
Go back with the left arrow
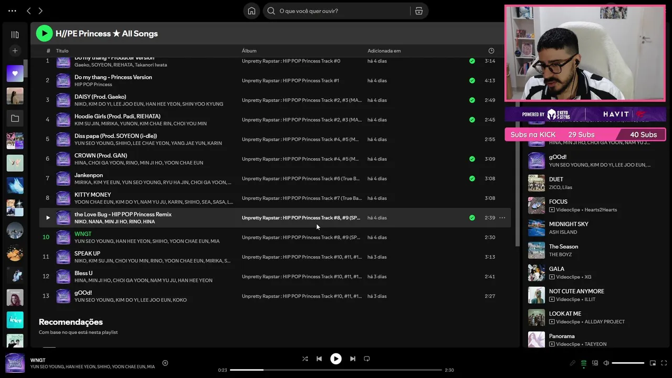29,10
